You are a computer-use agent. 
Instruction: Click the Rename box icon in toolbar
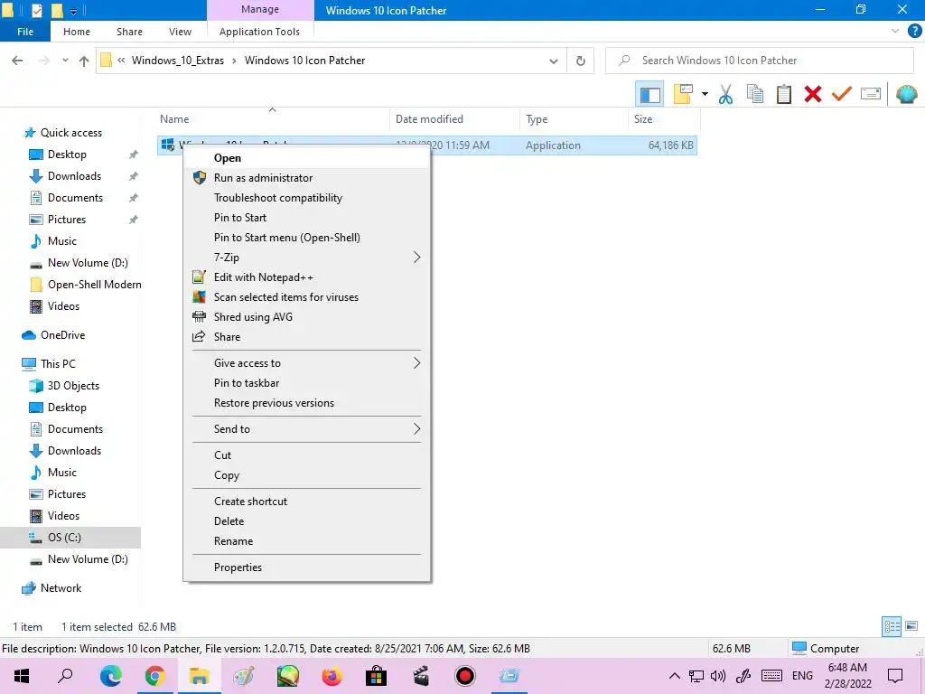[x=871, y=94]
